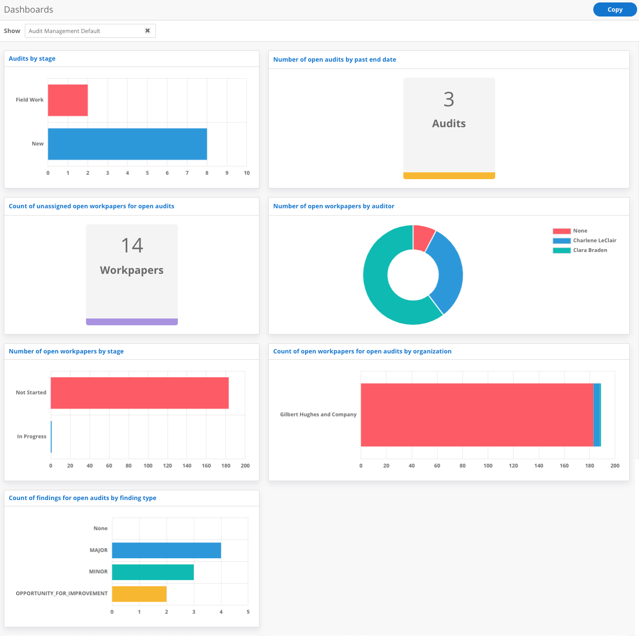
Task: Clear the Audit Management Default filter
Action: coord(147,31)
